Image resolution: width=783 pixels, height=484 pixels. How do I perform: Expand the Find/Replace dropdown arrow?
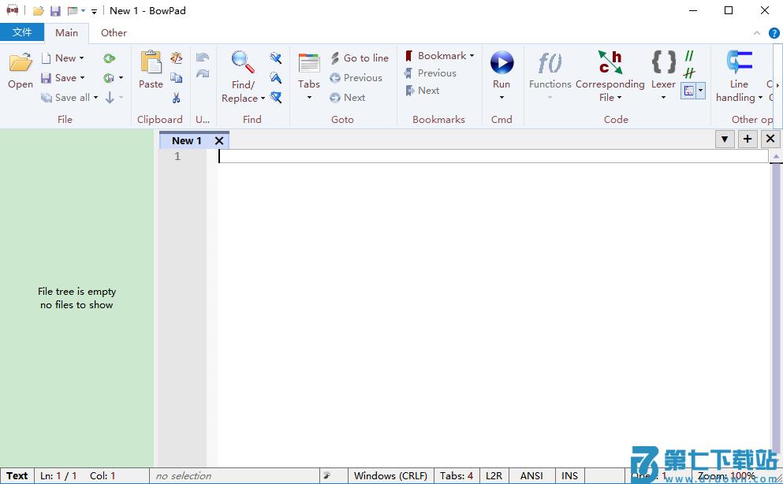click(263, 99)
